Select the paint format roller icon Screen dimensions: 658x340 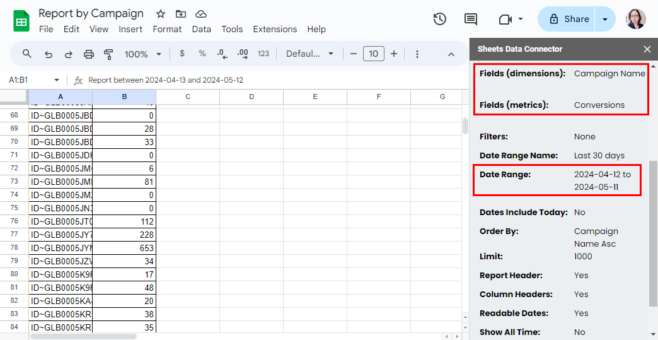[108, 54]
